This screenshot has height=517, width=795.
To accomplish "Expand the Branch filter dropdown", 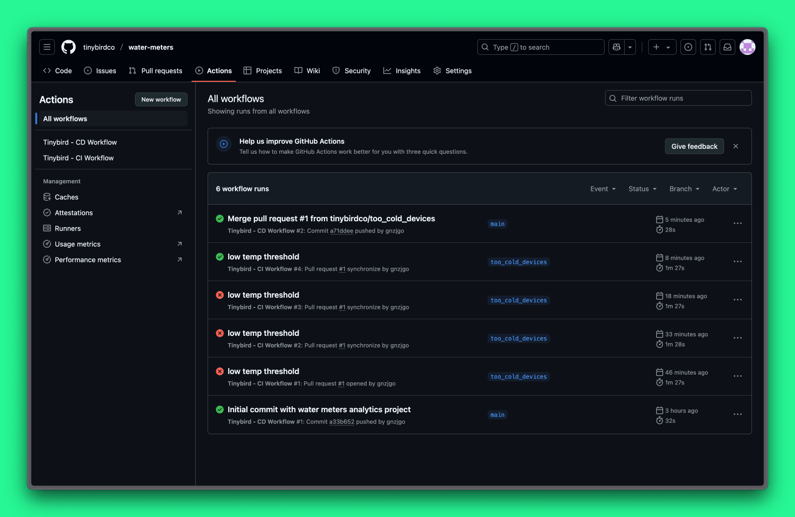I will coord(684,189).
